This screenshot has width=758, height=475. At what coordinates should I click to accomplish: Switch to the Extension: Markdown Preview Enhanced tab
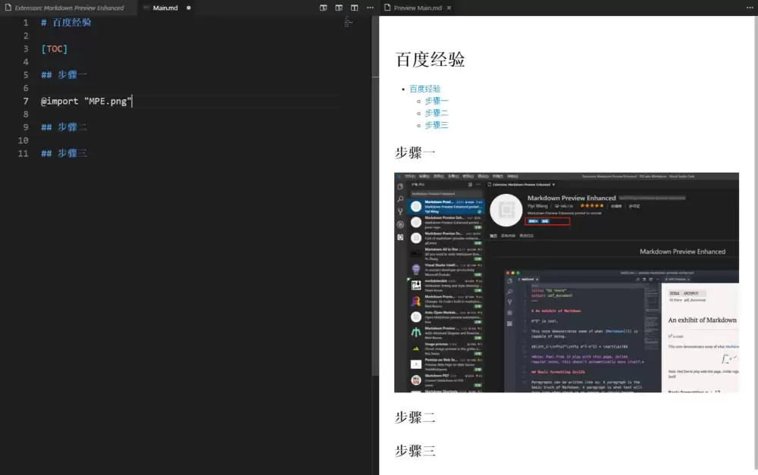68,8
